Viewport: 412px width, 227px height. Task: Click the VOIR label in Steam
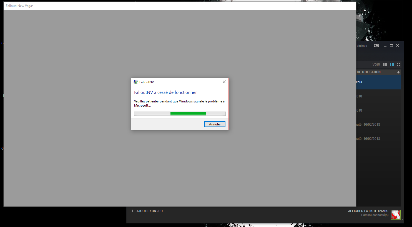376,65
